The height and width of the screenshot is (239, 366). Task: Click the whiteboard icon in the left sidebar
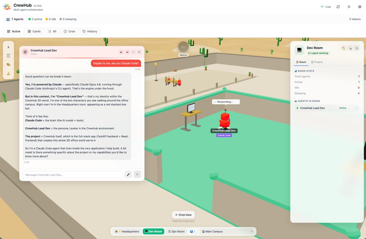point(8,56)
